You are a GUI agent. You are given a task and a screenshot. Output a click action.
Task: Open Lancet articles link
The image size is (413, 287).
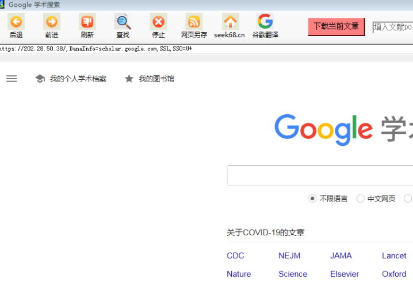pyautogui.click(x=394, y=255)
